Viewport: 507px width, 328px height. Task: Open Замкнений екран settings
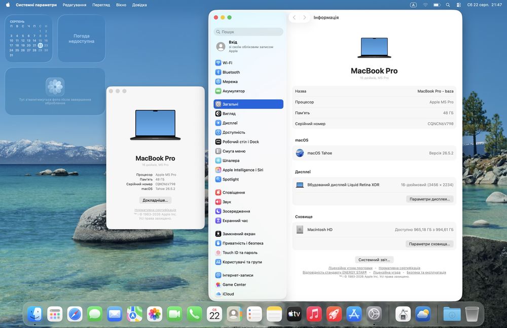point(248,234)
